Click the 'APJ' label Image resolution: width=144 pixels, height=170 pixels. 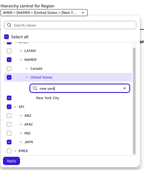click(x=21, y=107)
